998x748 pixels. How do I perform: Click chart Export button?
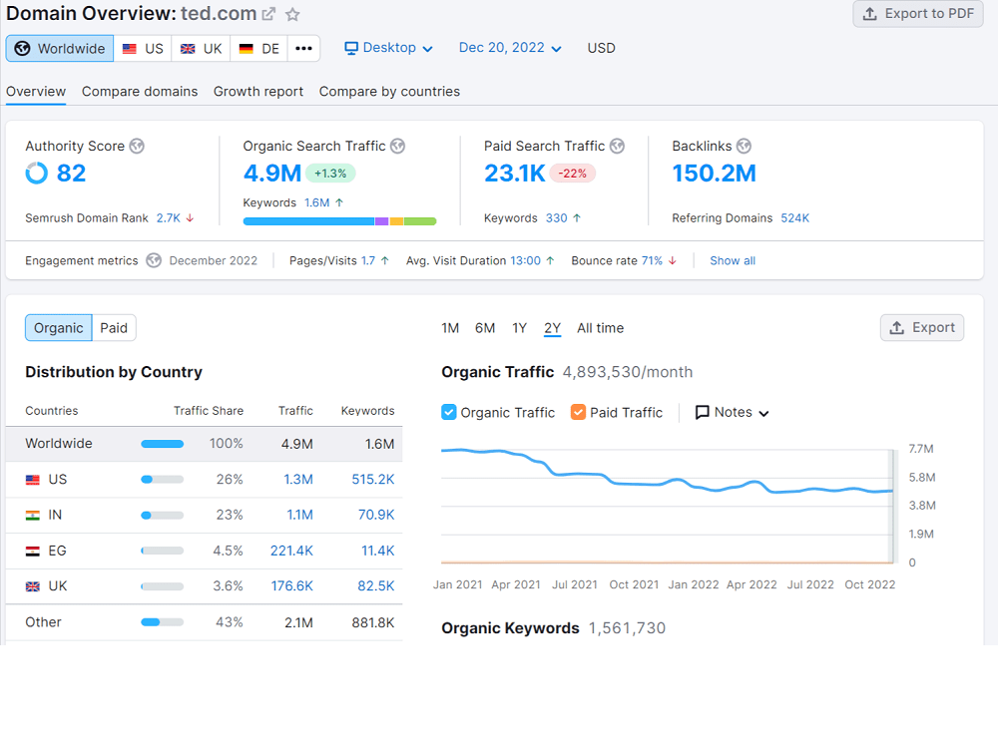921,327
